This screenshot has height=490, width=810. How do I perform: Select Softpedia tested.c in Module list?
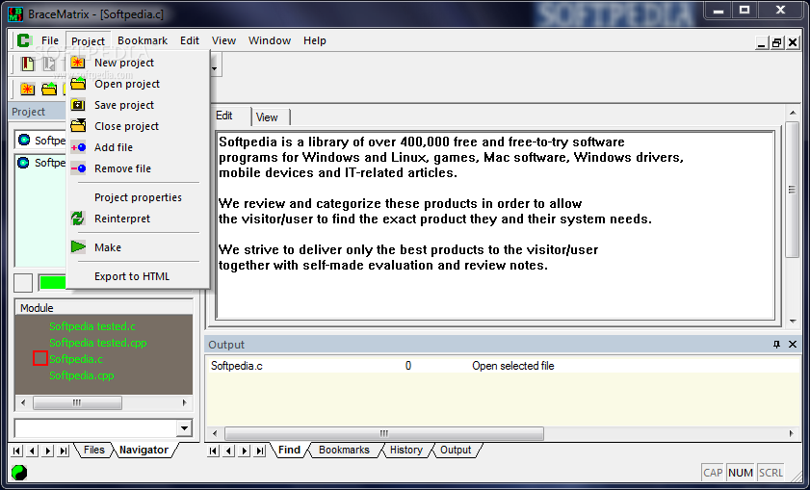92,326
